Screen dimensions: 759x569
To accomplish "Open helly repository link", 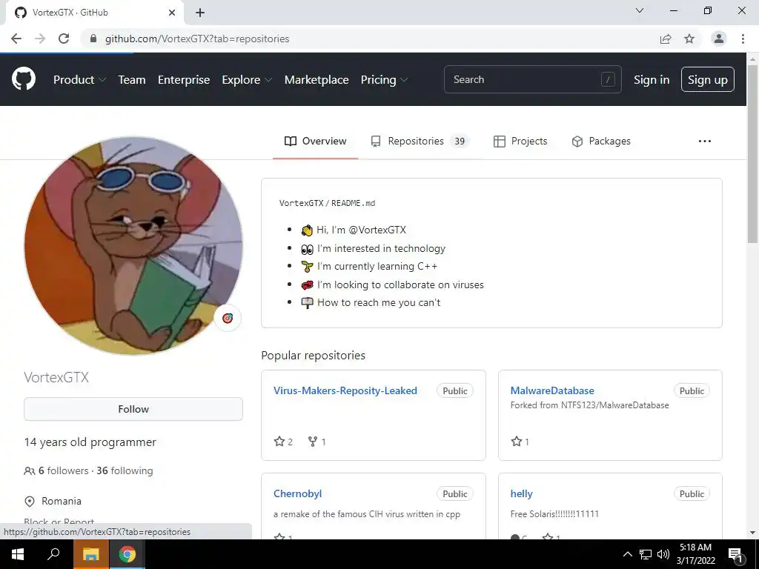I will point(521,494).
